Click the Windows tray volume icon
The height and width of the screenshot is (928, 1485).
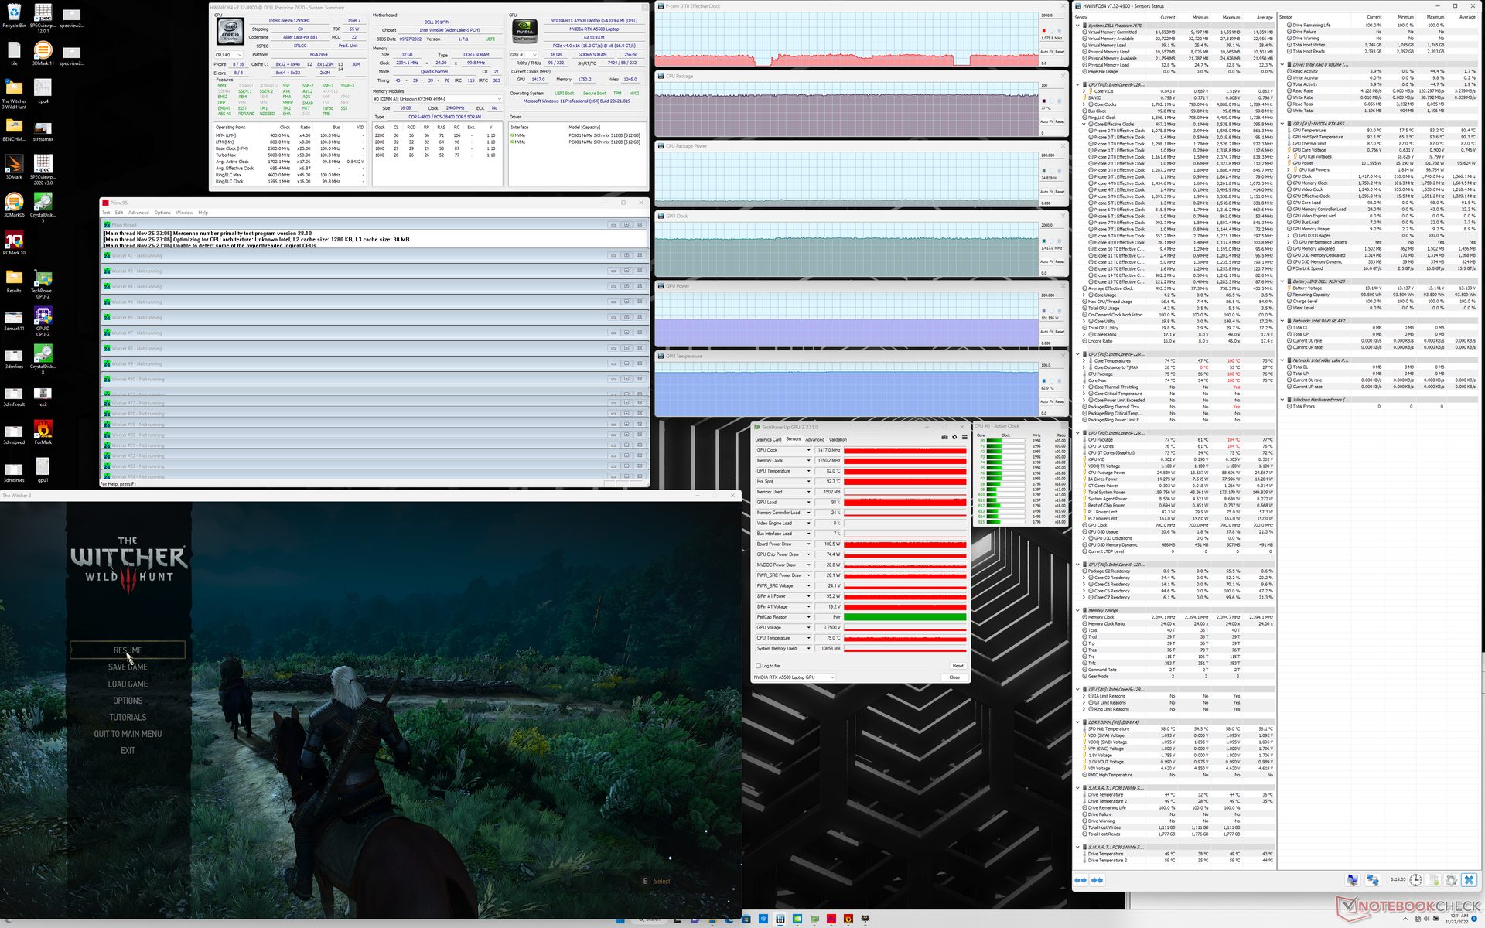[x=1426, y=918]
